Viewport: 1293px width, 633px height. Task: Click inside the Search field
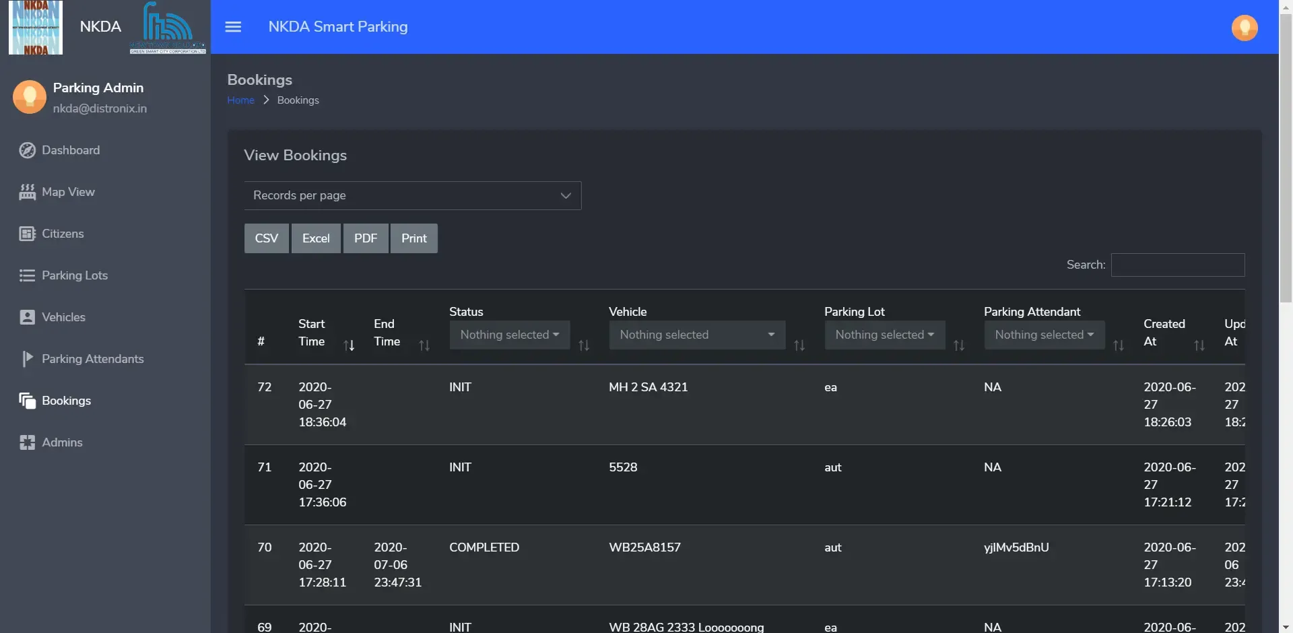(1178, 265)
